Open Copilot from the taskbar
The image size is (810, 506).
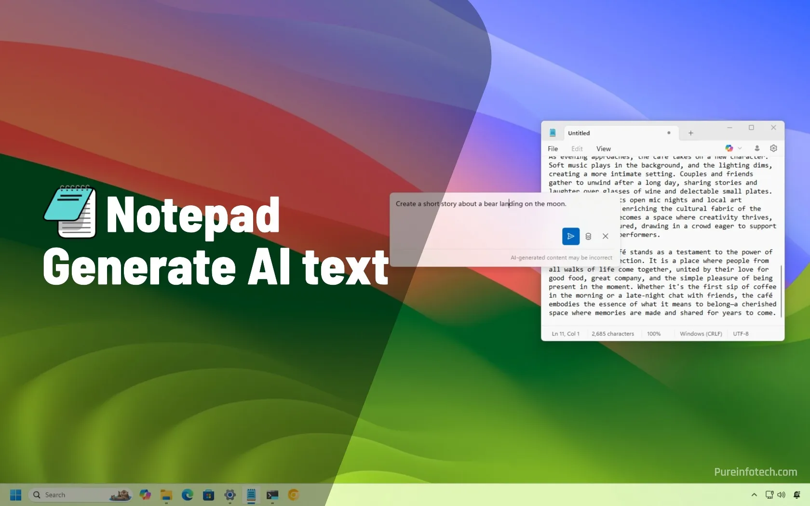145,495
